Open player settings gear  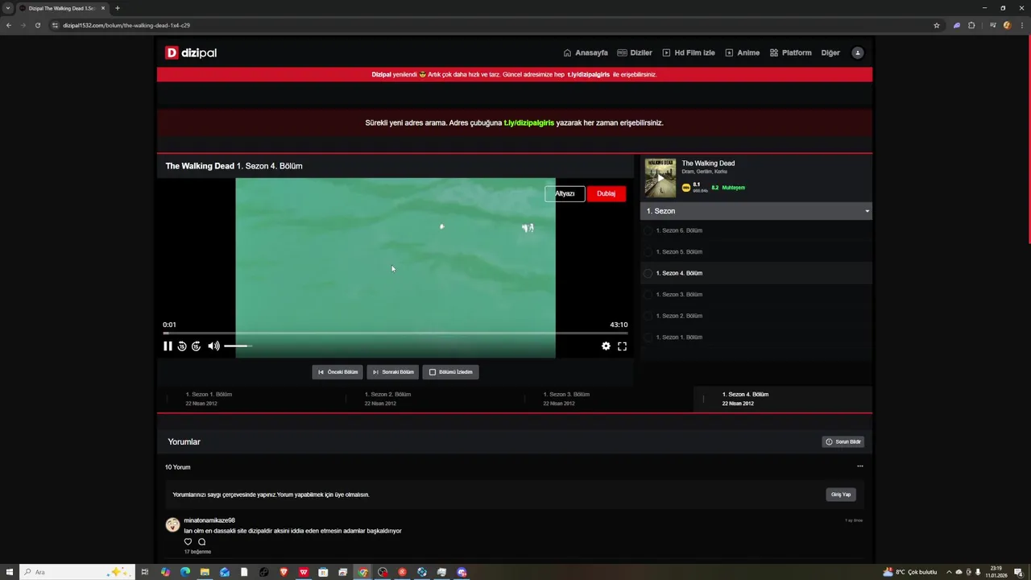click(606, 346)
